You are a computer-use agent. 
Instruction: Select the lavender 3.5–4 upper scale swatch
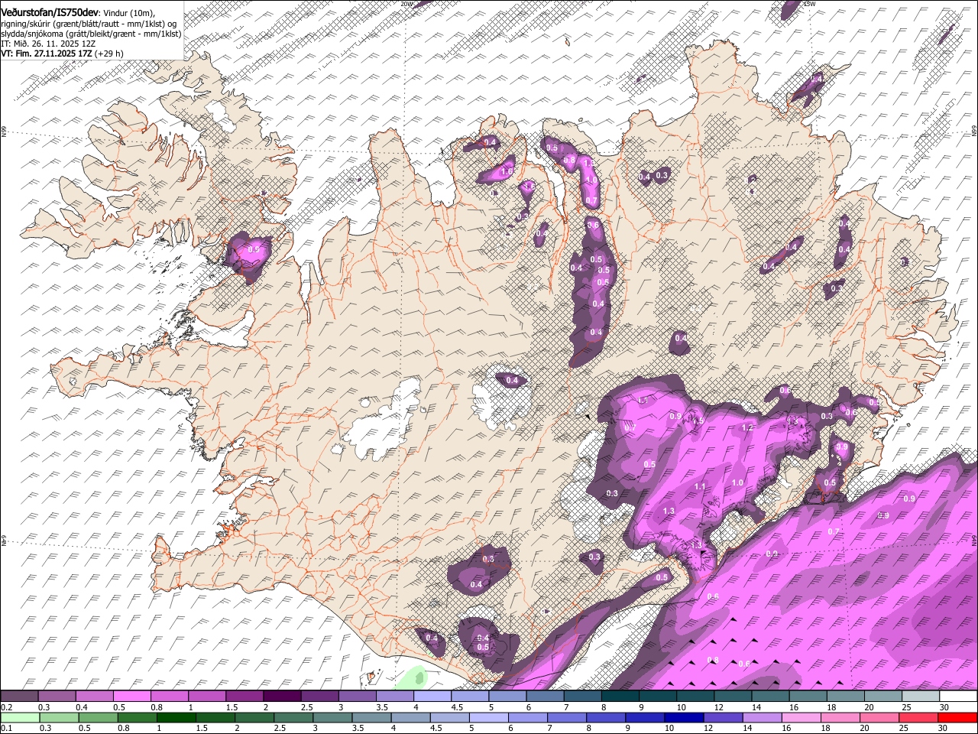click(394, 697)
